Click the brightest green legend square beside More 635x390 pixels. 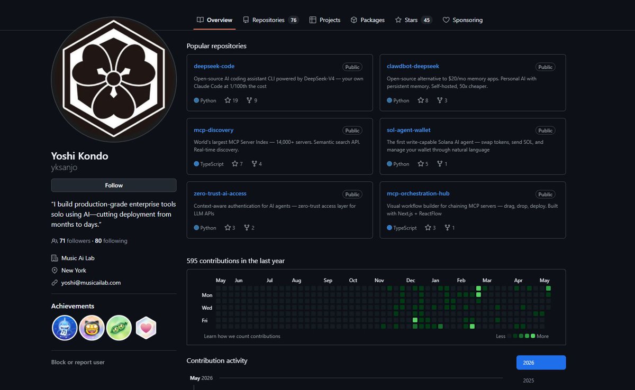(533, 336)
